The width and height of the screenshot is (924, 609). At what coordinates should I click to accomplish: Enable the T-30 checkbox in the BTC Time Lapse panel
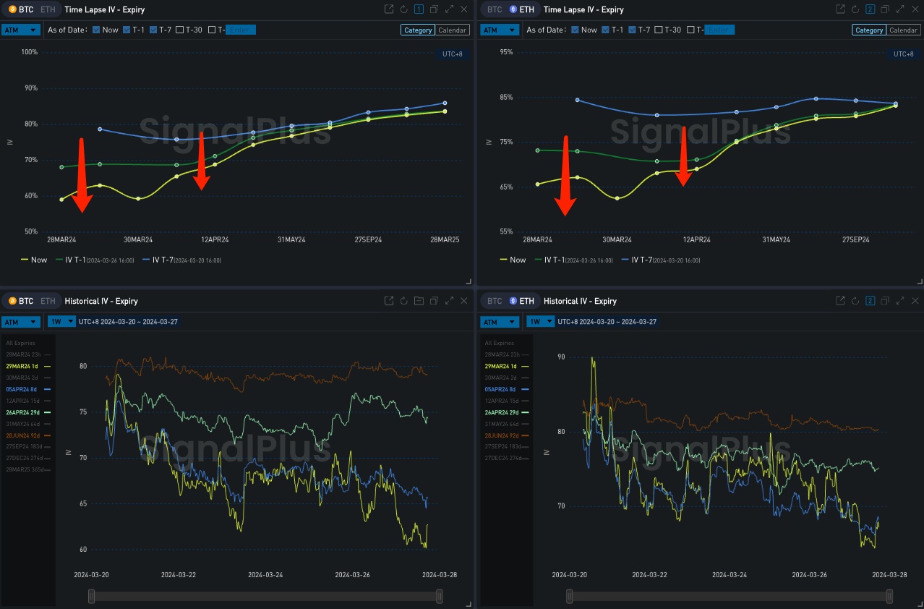click(182, 30)
